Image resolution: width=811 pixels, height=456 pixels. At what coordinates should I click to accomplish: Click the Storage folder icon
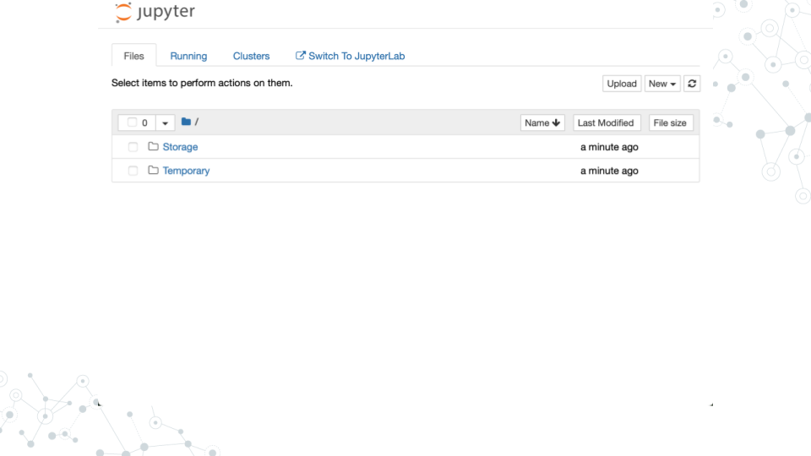[x=153, y=146]
